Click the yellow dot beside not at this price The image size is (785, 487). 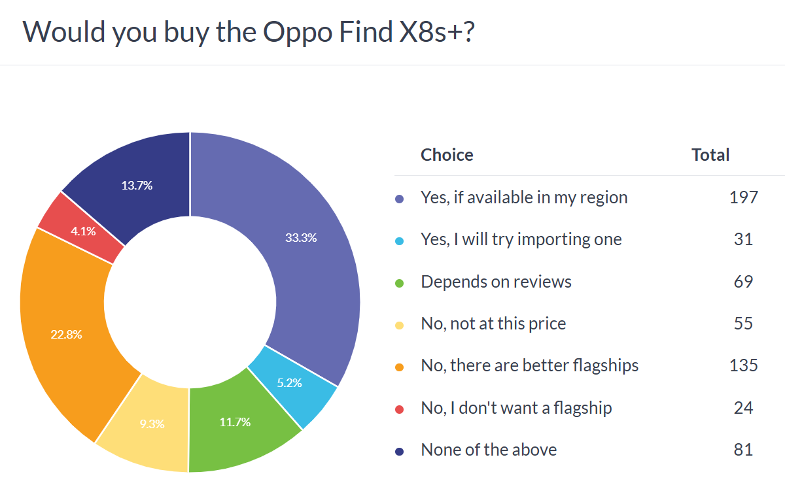400,325
